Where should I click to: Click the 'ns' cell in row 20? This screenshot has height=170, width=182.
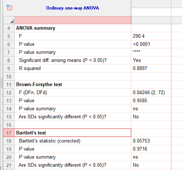coord(135,157)
